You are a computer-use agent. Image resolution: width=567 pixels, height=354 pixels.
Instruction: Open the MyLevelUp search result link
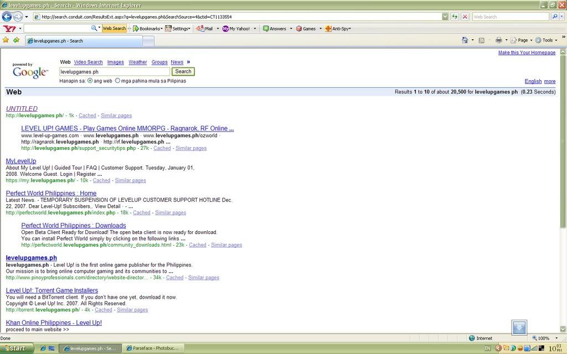tap(21, 161)
